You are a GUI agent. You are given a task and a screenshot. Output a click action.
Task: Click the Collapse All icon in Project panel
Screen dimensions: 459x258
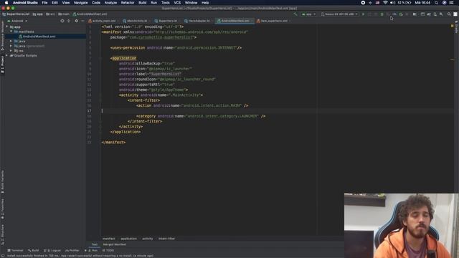tap(69, 21)
